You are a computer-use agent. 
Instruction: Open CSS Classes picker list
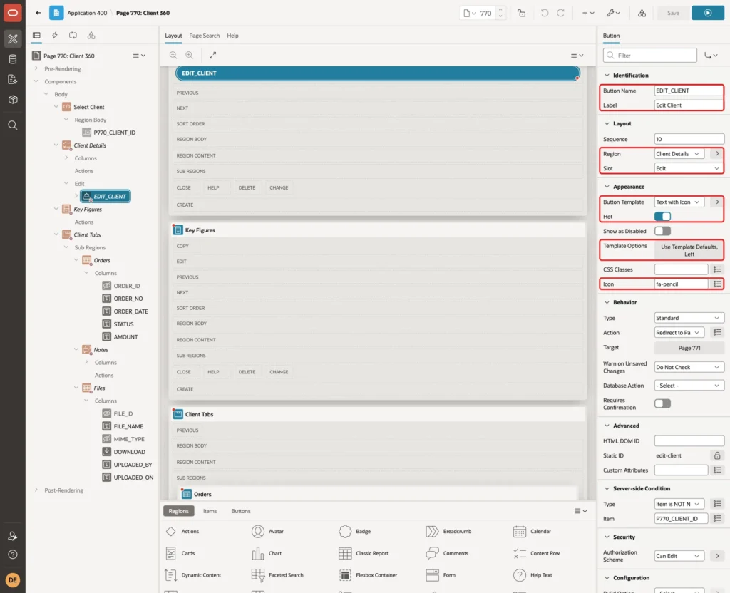tap(717, 269)
